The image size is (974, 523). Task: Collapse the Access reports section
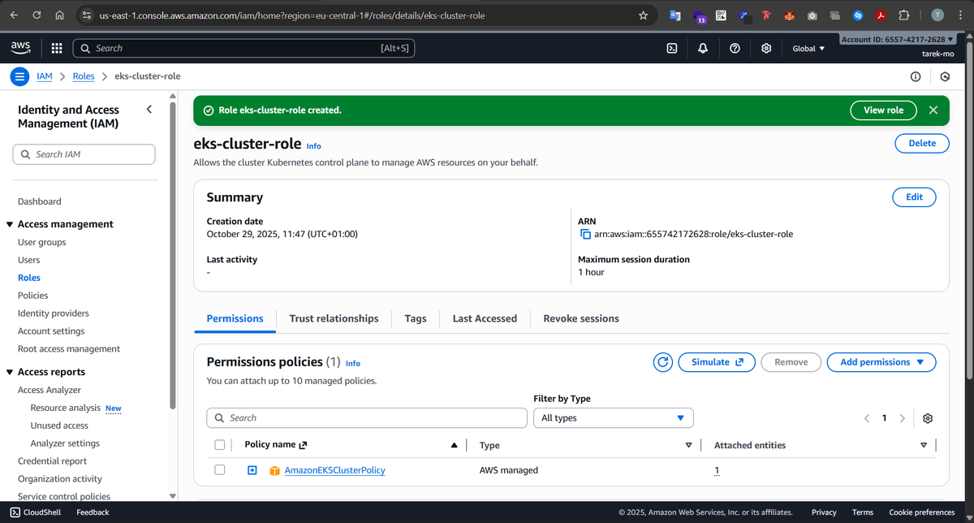point(10,372)
